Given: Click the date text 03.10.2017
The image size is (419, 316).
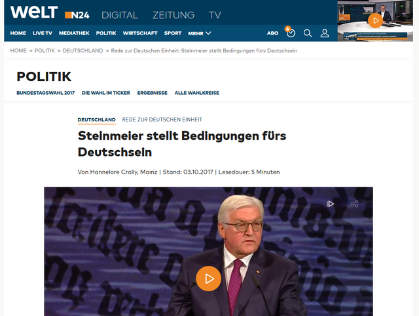Looking at the screenshot, I should (198, 172).
